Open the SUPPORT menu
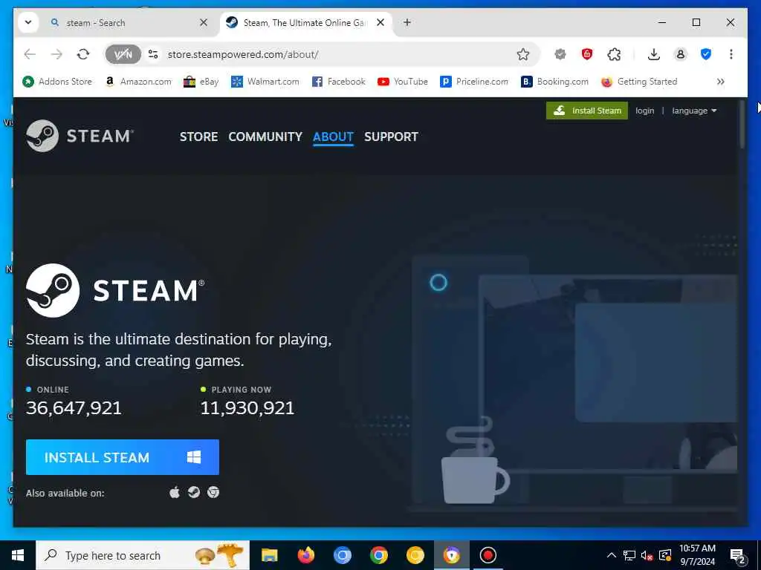Viewport: 761px width, 570px height. [391, 137]
